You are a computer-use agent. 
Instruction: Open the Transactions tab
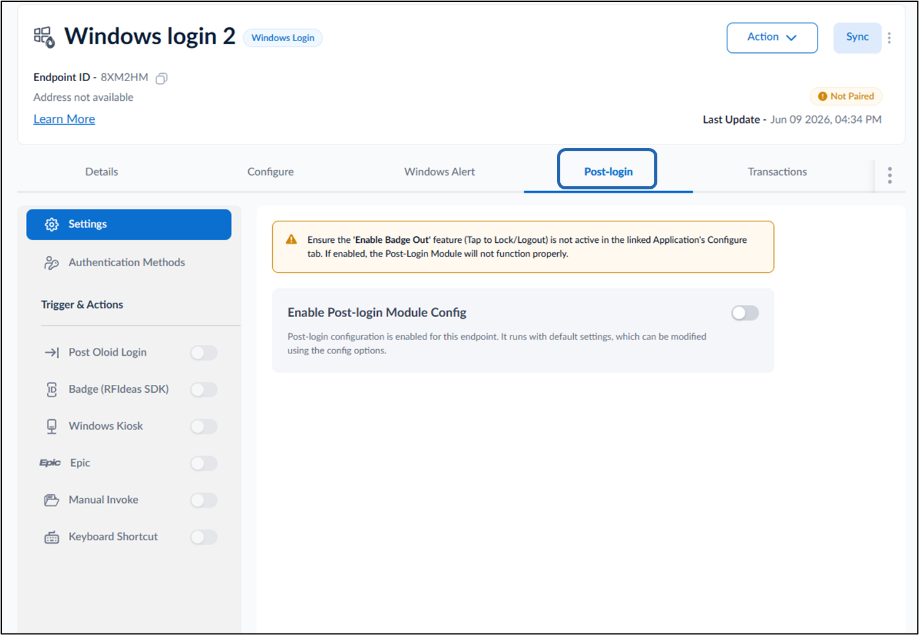click(777, 172)
